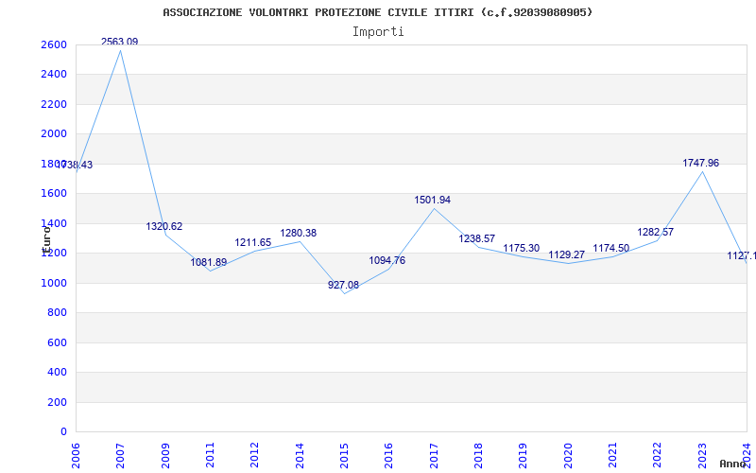
Task: Click the data label 1129.27
Action: [x=566, y=254]
